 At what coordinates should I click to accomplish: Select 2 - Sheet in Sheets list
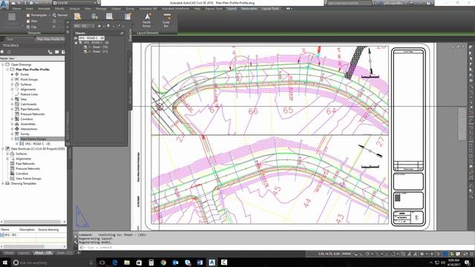pyautogui.click(x=96, y=51)
